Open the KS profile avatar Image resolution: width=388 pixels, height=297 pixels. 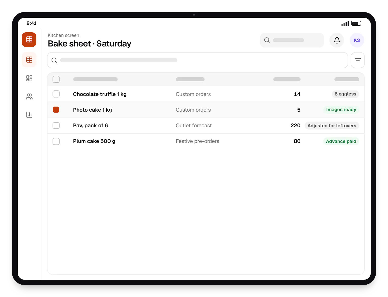357,40
